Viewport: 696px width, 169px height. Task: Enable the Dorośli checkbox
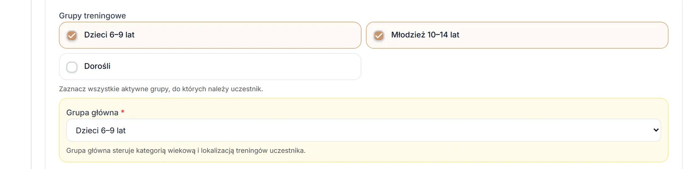point(72,67)
